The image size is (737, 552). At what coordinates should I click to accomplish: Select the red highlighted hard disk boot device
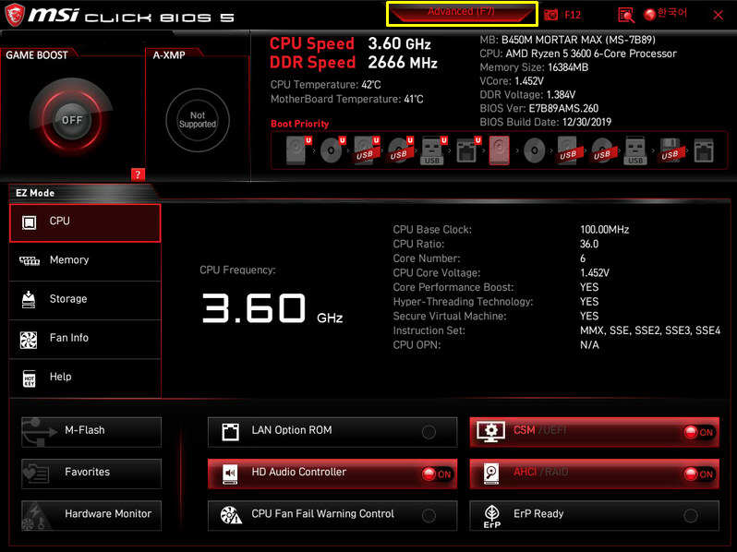pos(499,150)
